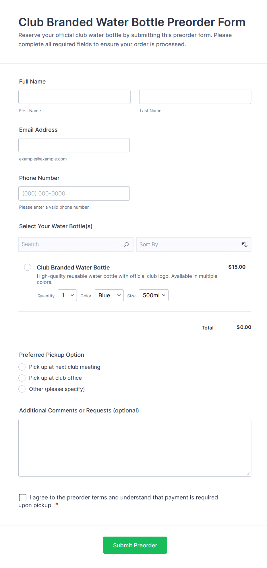The width and height of the screenshot is (267, 568).
Task: Click the search magnifier icon
Action: (126, 245)
